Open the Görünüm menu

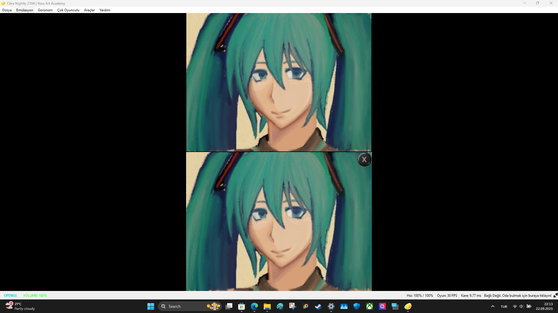click(x=45, y=10)
